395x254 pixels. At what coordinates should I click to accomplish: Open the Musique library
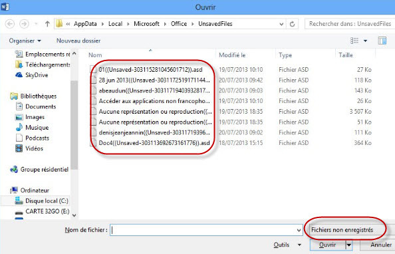(32, 128)
